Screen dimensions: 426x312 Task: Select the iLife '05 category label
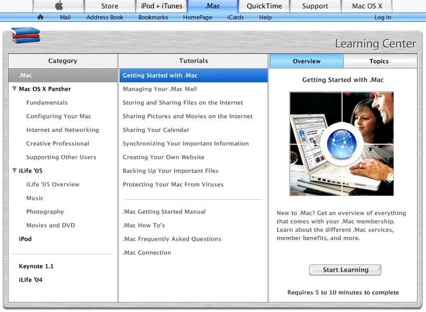point(31,170)
